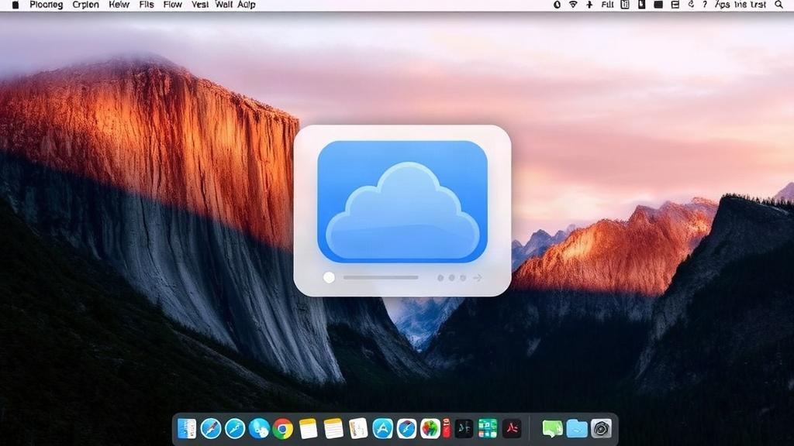Click the gray slider track in the cloud panel
Screen dimensions: 794x446
(381, 278)
